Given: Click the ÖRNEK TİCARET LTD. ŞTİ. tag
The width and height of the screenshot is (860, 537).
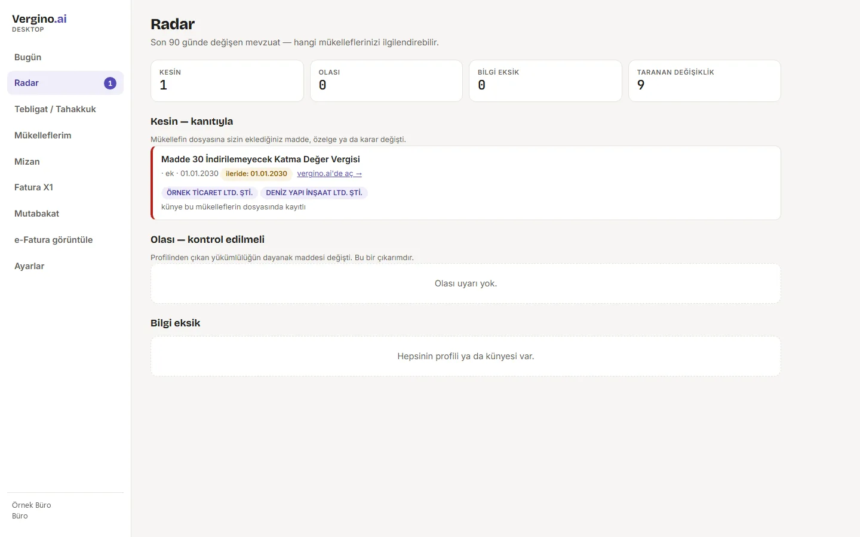Looking at the screenshot, I should [210, 193].
